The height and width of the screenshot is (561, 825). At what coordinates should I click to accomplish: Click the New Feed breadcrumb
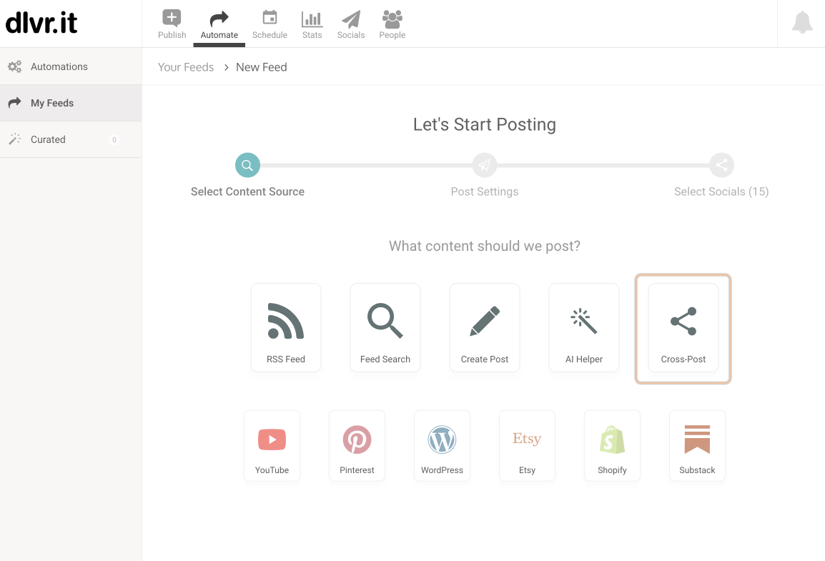(262, 67)
